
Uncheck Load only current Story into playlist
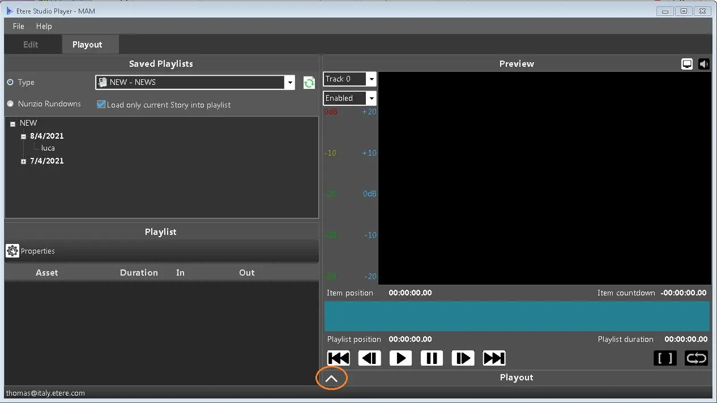pos(101,105)
